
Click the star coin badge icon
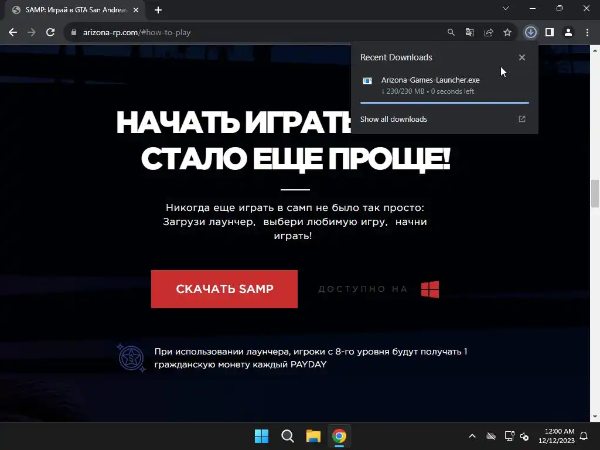tap(131, 358)
